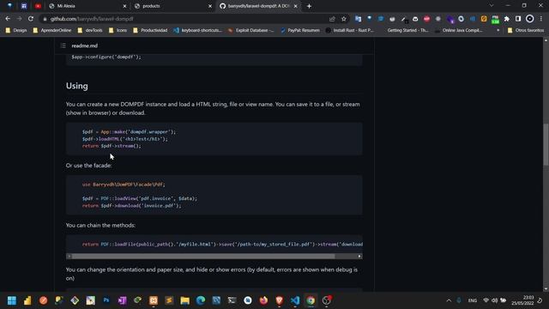
Task: Close the products tab
Action: 210,6
